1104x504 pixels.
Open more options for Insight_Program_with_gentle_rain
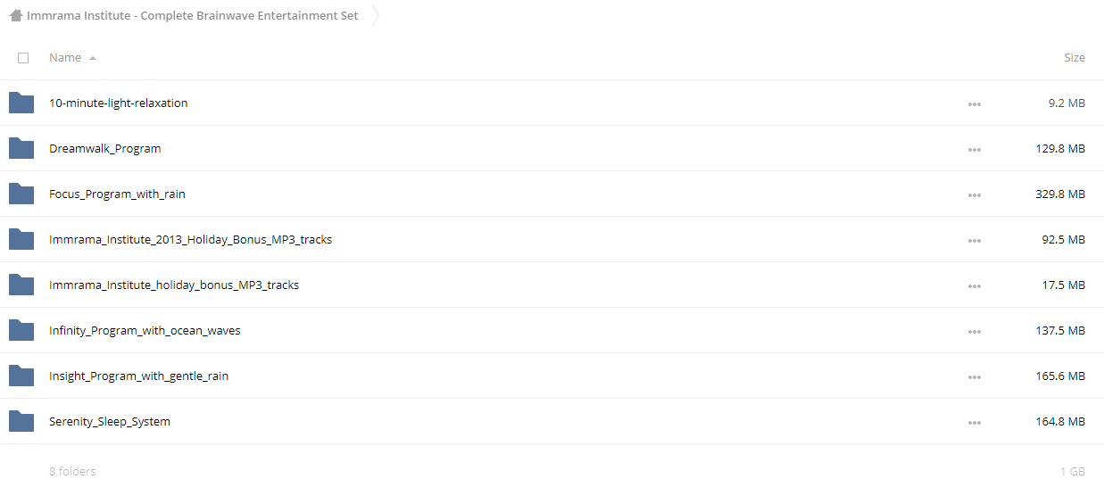tap(974, 377)
